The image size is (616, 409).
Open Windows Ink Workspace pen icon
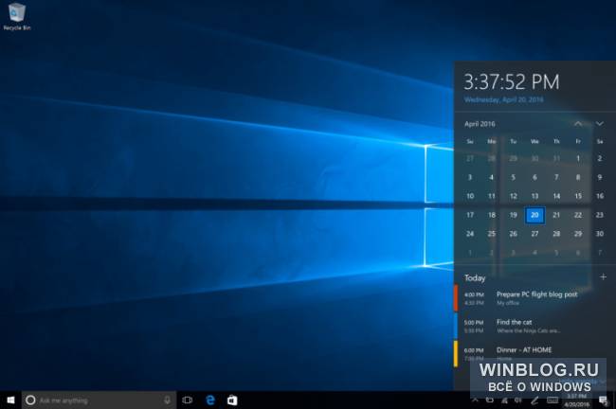[534, 400]
